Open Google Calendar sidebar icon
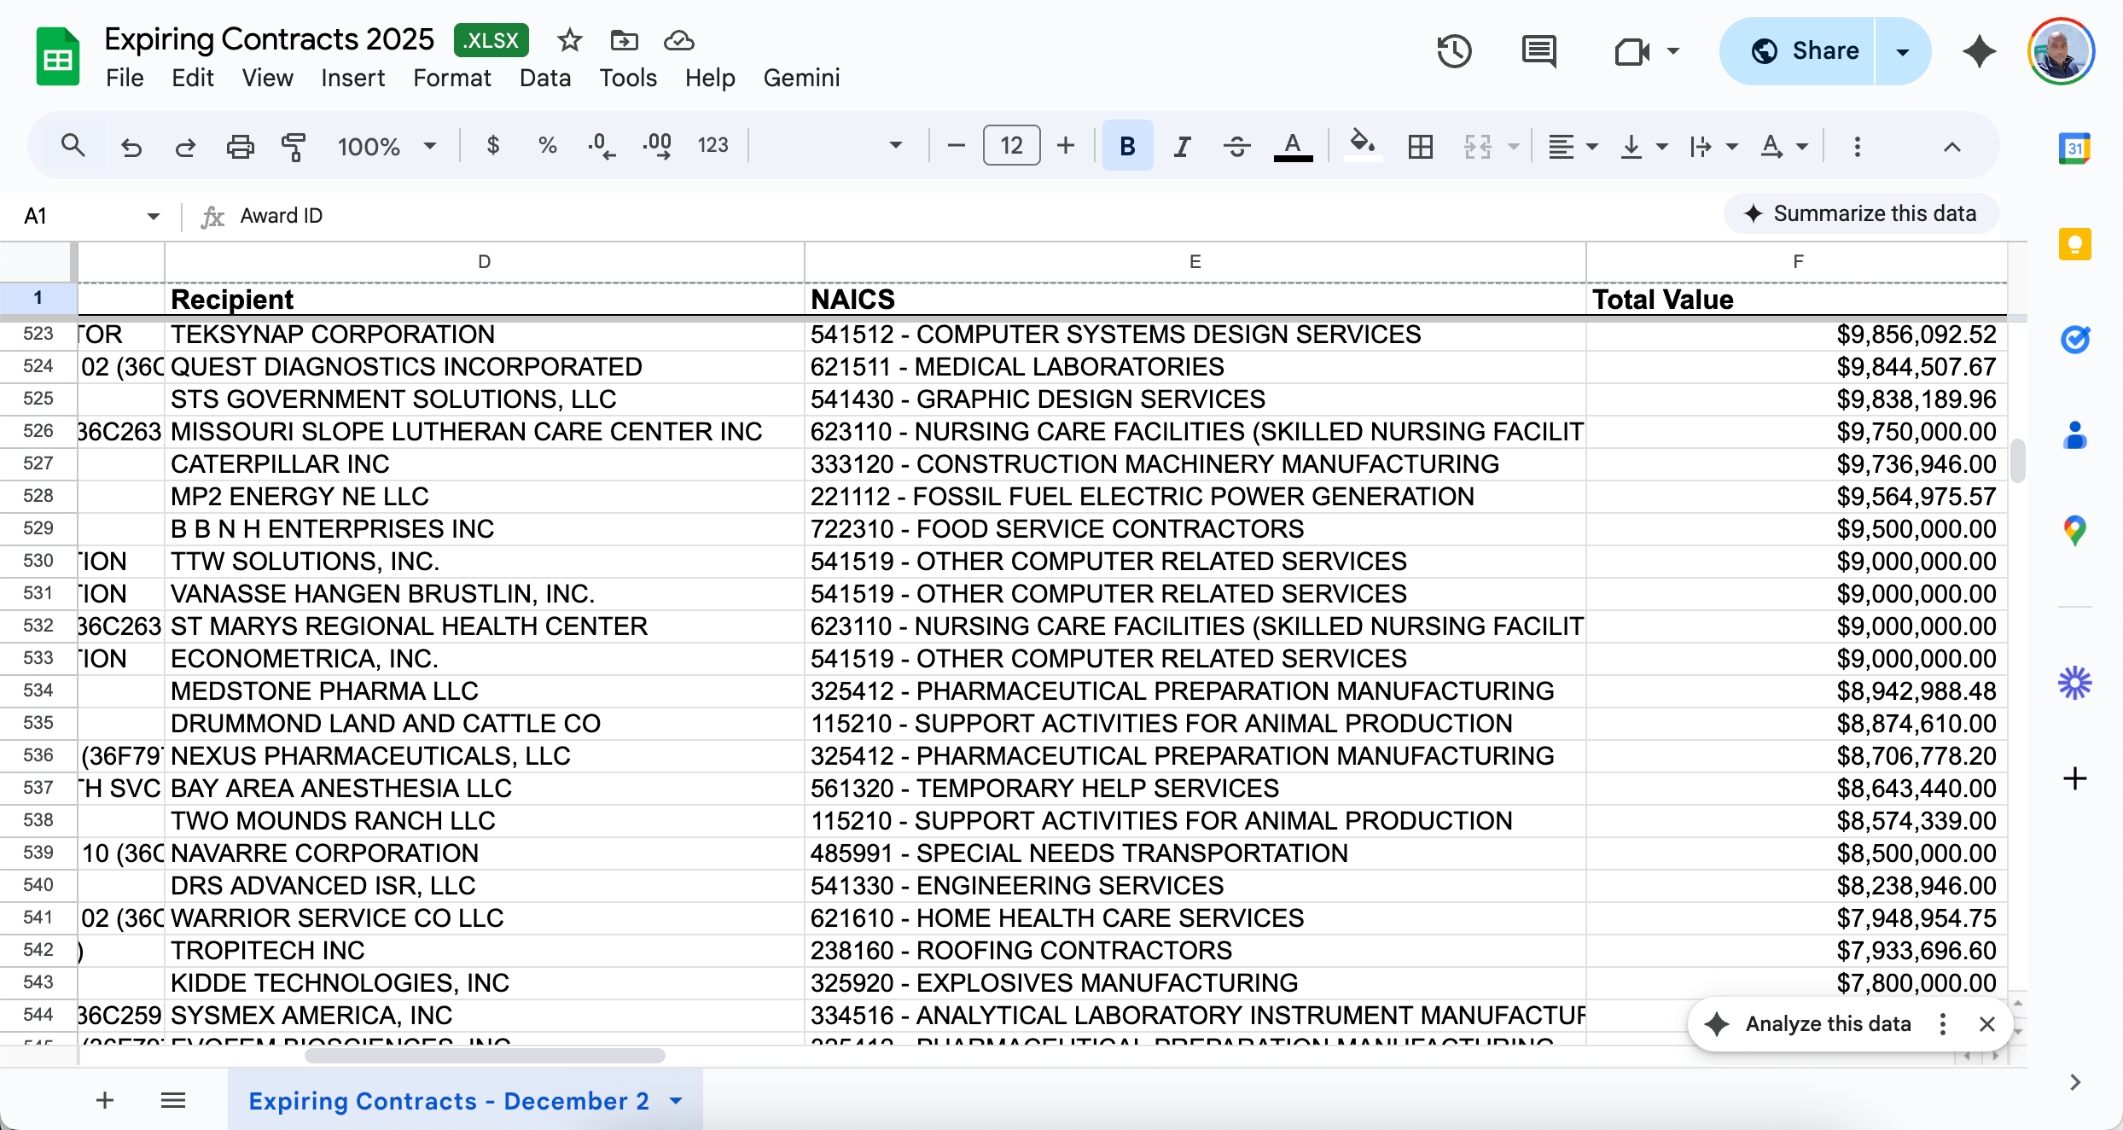Image resolution: width=2123 pixels, height=1130 pixels. 2074,149
